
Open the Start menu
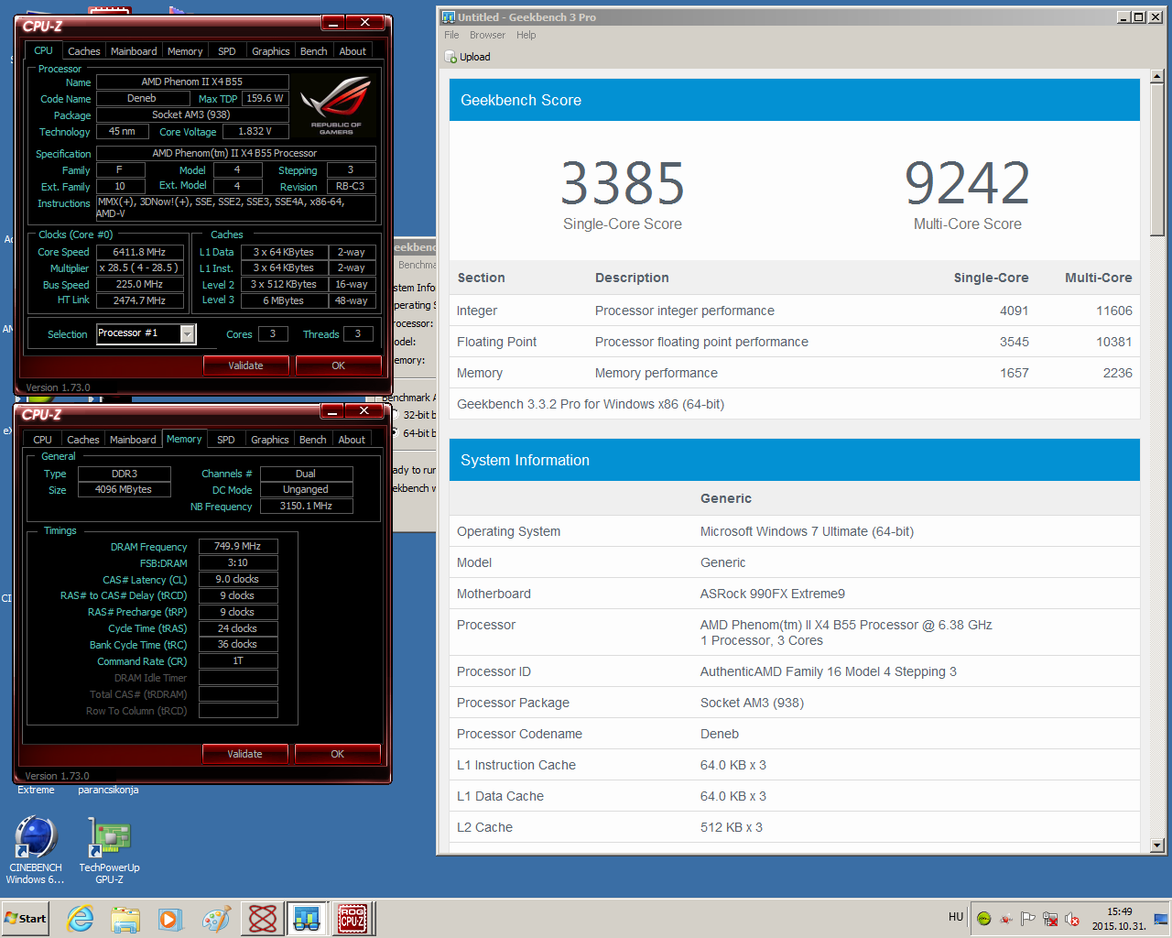click(26, 919)
